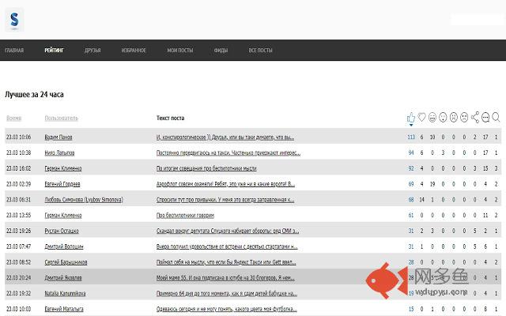Viewport: 506px width, 316px height.
Task: Open Евгений Гордеев user profile
Action: pyautogui.click(x=62, y=184)
